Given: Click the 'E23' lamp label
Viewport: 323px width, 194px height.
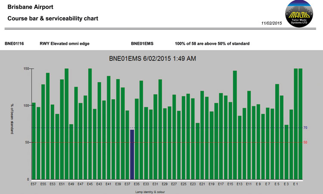Looking at the screenshot, I should point(193,184).
